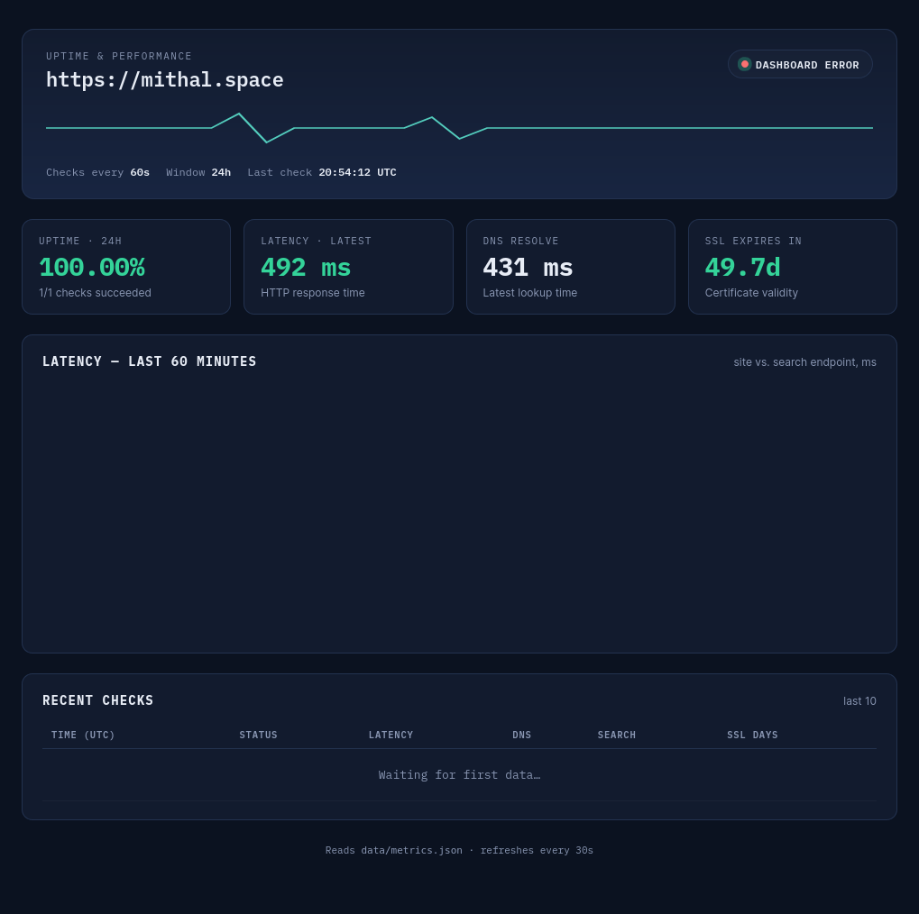919x914 pixels.
Task: Click the Search column header
Action: [617, 735]
